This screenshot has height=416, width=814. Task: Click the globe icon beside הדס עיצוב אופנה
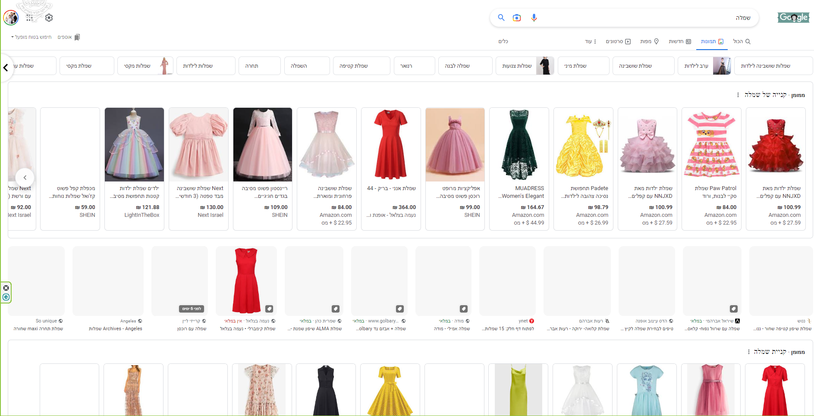pos(671,321)
